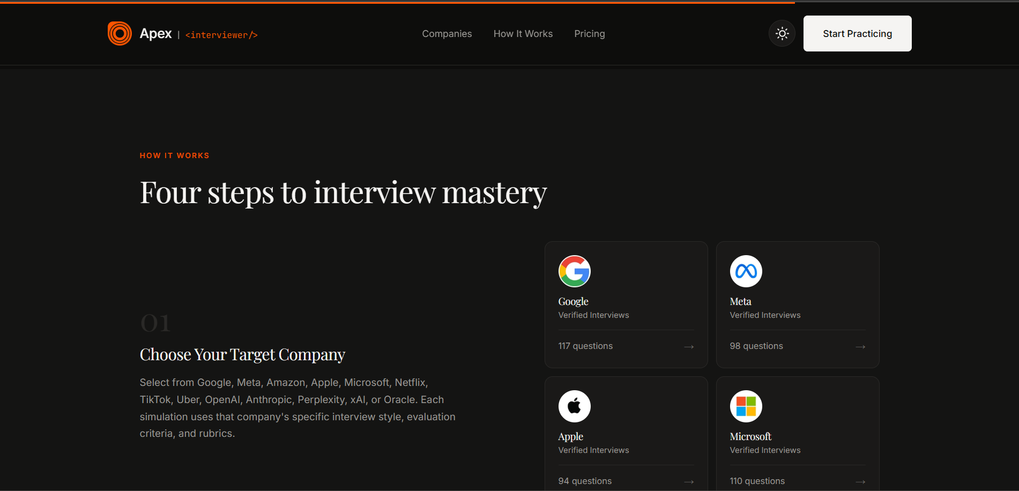The image size is (1019, 491).
Task: Click the arrow beside 94 questions
Action: 689,482
